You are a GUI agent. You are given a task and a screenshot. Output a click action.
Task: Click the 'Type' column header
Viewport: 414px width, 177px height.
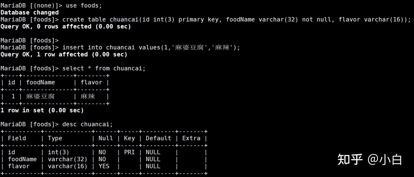55,138
